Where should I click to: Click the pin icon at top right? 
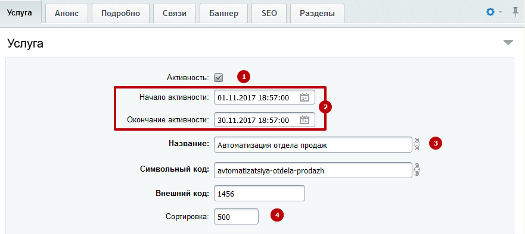[x=515, y=12]
